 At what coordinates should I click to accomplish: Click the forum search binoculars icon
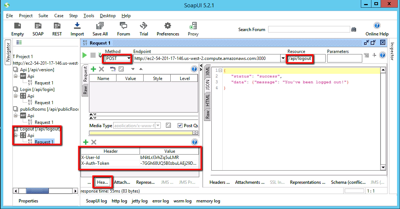coord(353,29)
